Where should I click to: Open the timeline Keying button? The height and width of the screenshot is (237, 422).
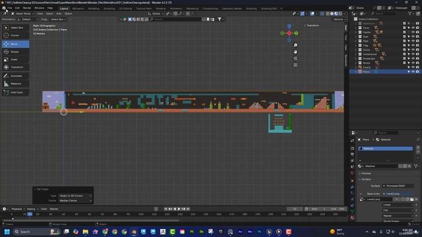point(32,209)
